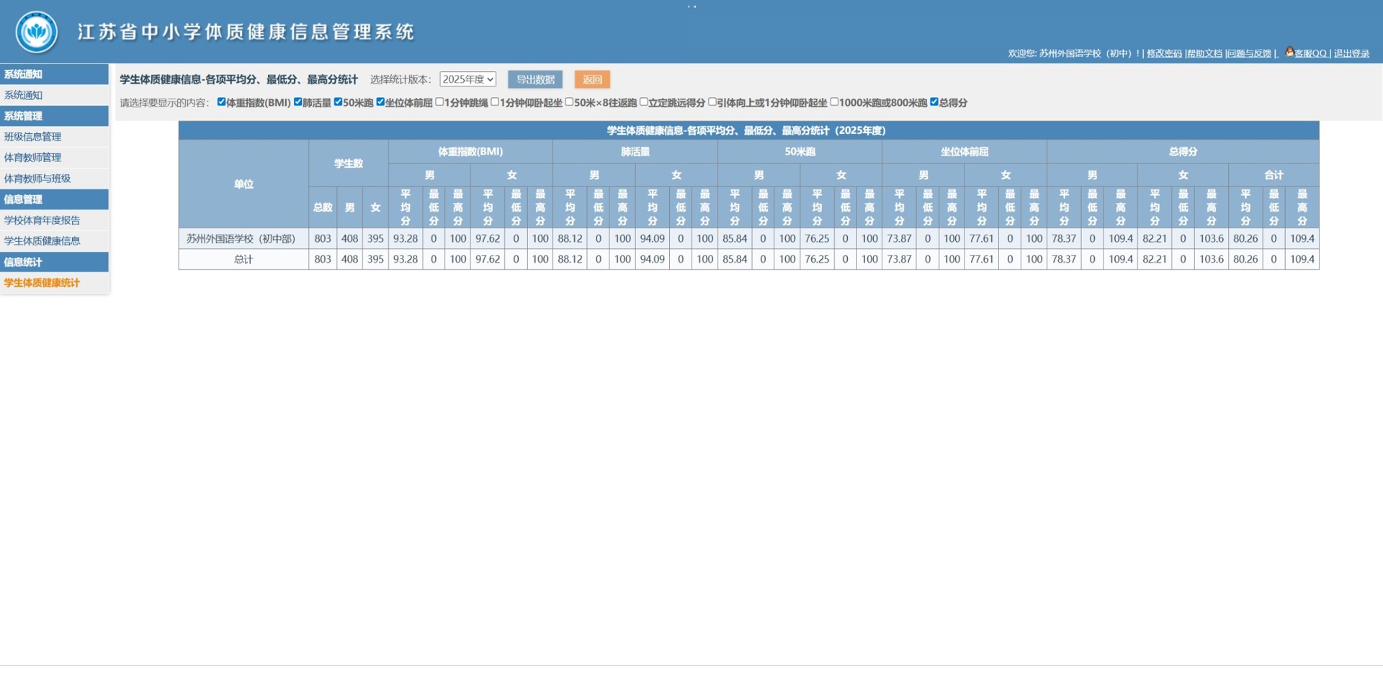
Task: Uncheck the 体重指数(BMI) checkbox
Action: click(x=221, y=102)
